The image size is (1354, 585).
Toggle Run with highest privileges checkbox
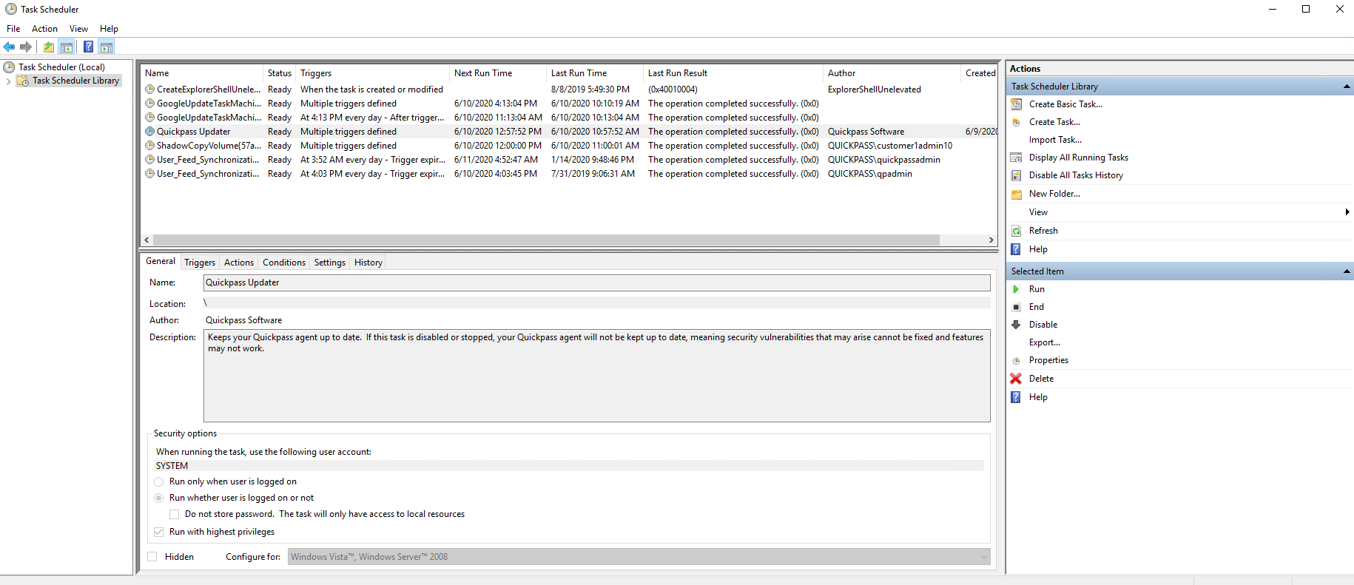click(x=158, y=532)
